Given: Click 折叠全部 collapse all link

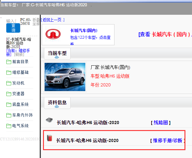Looking at the screenshot, I should 36,22.
